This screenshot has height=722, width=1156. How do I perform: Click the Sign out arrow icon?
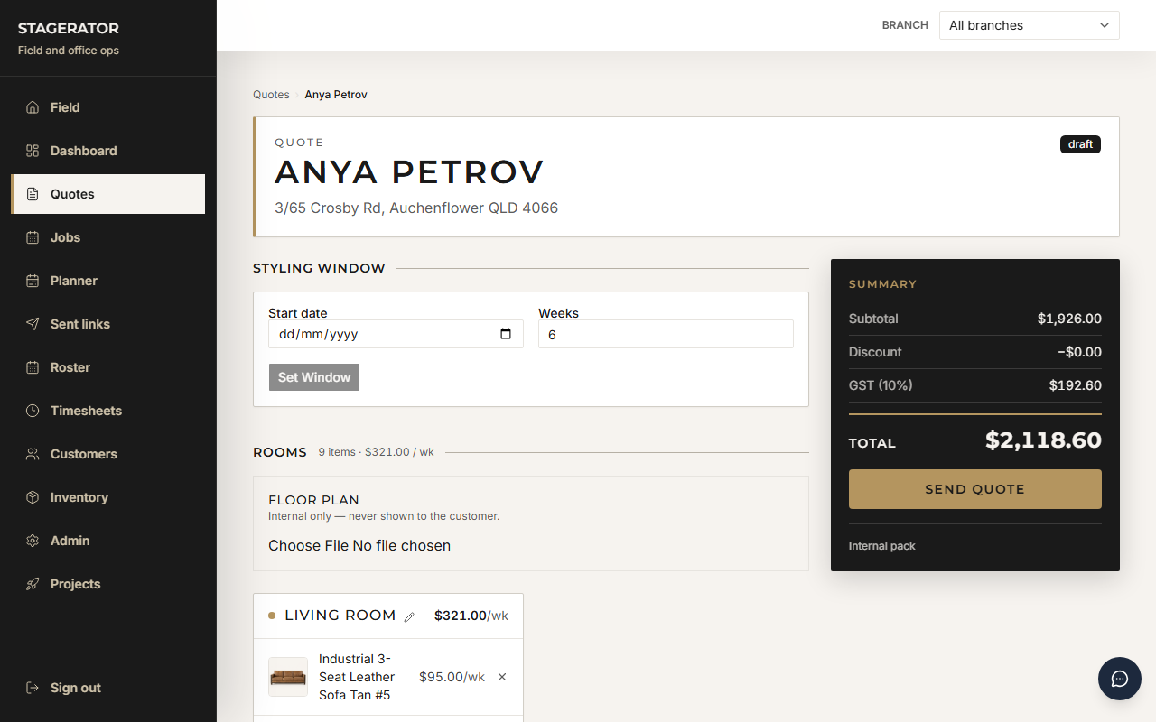pyautogui.click(x=33, y=688)
